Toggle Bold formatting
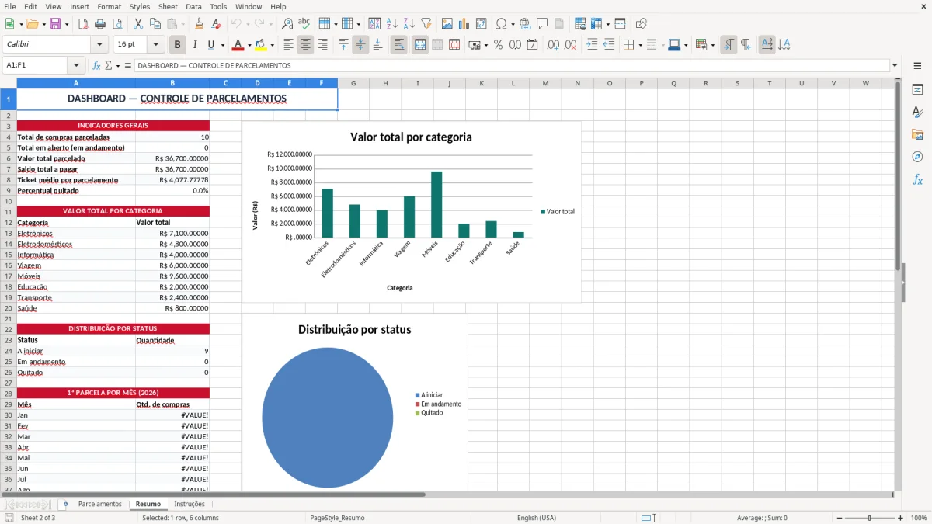 pos(177,45)
